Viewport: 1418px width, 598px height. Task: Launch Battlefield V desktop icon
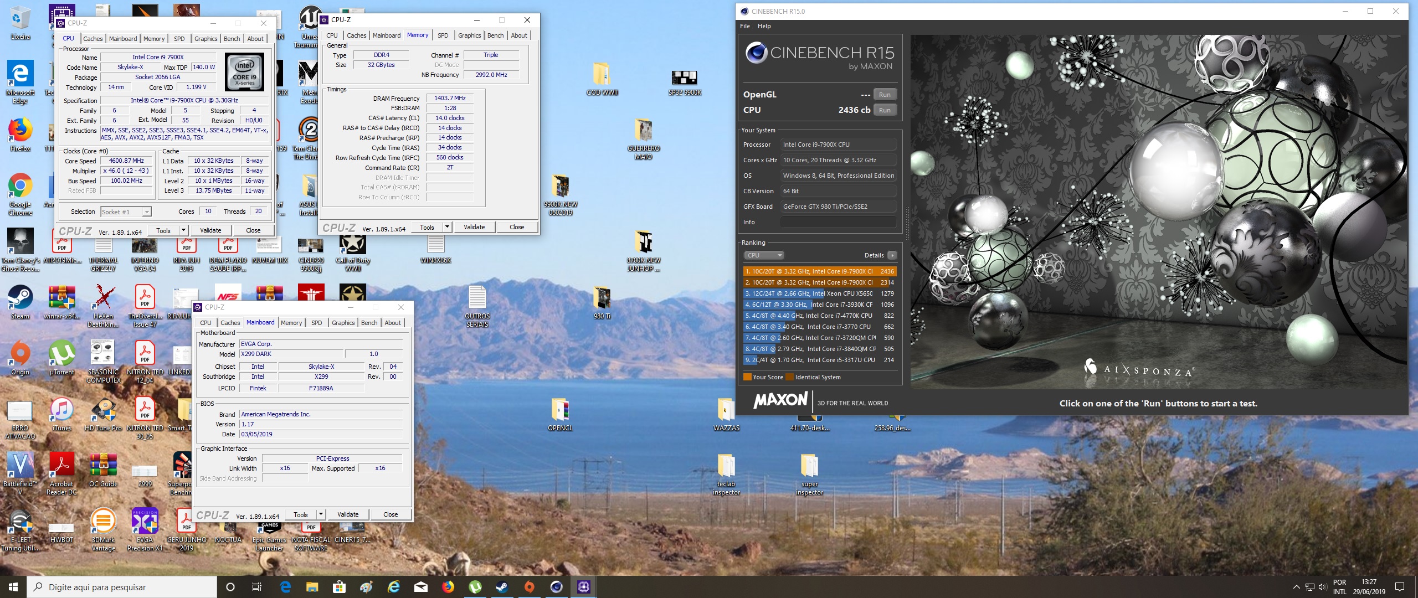[20, 473]
